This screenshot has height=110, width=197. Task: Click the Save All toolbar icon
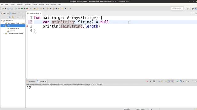12,9
